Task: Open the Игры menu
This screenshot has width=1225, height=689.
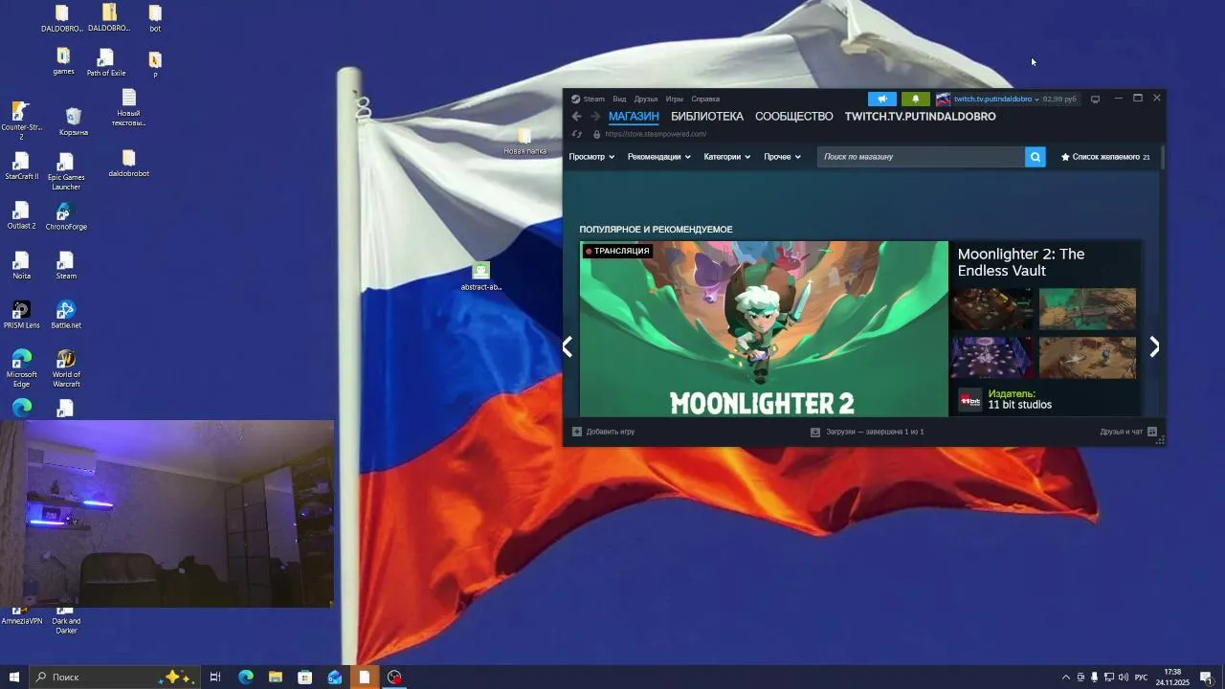Action: point(675,99)
